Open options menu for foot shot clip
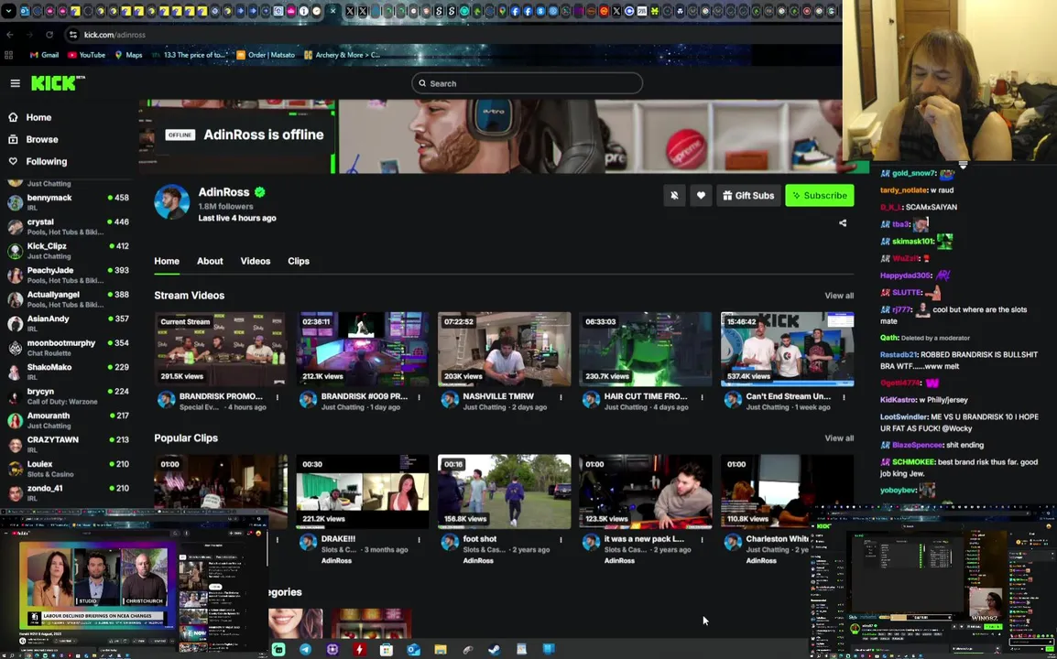 [561, 540]
